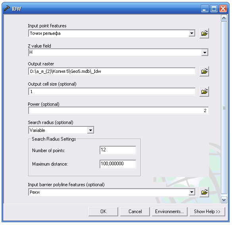This screenshot has width=232, height=225.
Task: Maximize the IDW dialog window
Action: click(214, 8)
